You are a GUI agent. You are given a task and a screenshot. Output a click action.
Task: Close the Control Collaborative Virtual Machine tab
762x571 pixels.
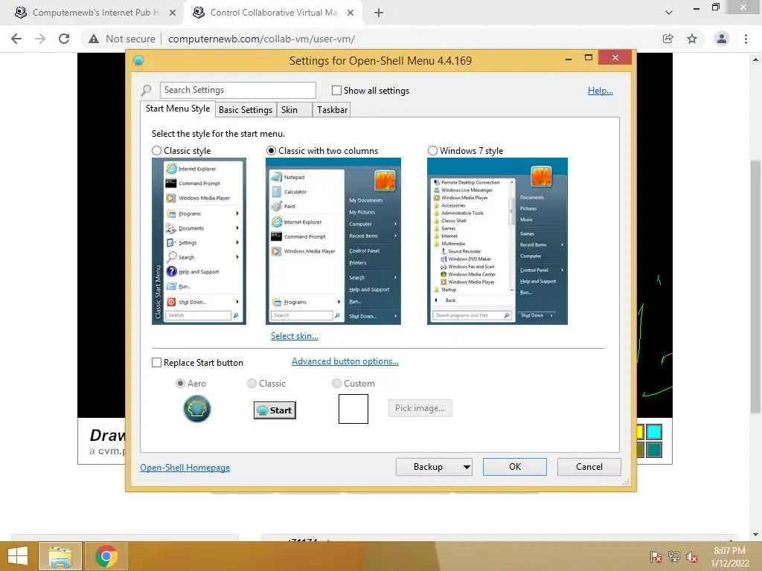point(350,13)
